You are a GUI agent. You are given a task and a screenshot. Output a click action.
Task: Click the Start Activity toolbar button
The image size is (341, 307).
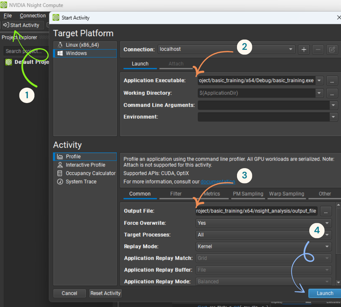coord(23,25)
